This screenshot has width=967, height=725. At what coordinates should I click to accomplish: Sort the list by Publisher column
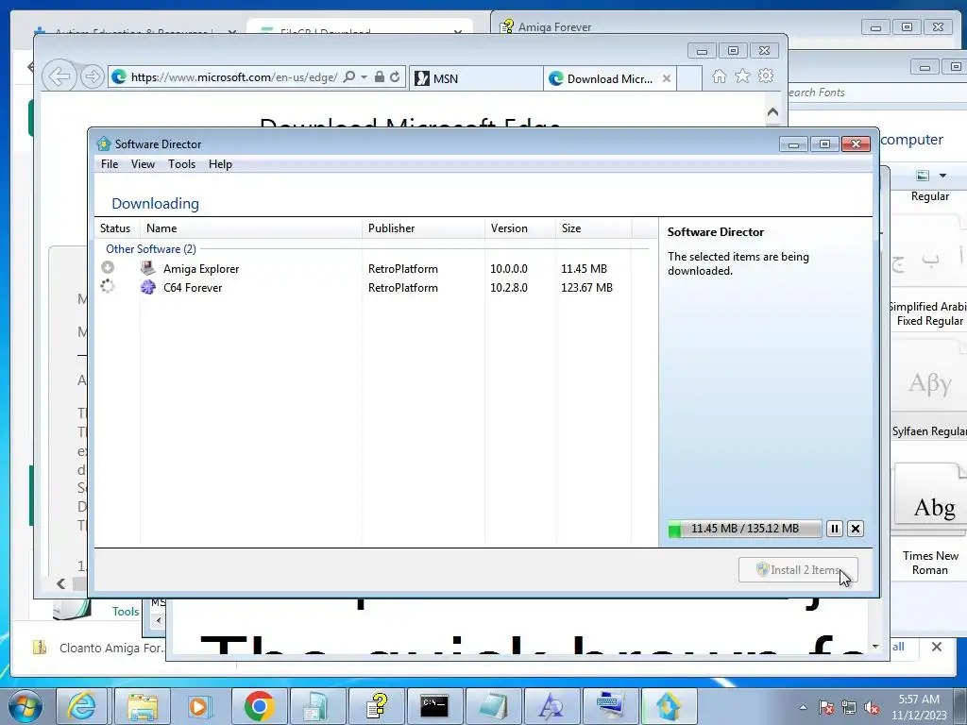click(x=424, y=228)
